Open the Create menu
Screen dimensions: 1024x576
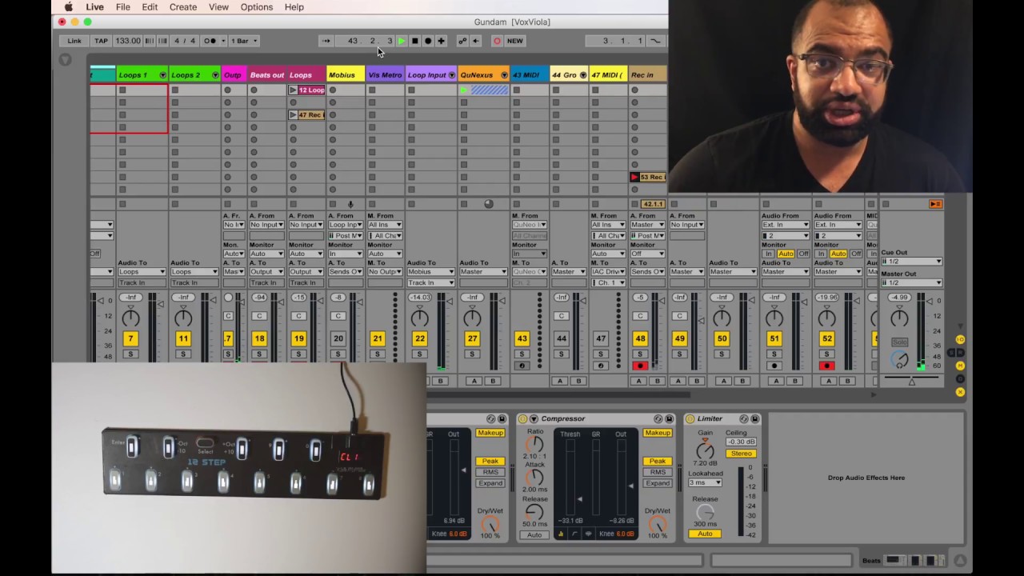tap(183, 7)
